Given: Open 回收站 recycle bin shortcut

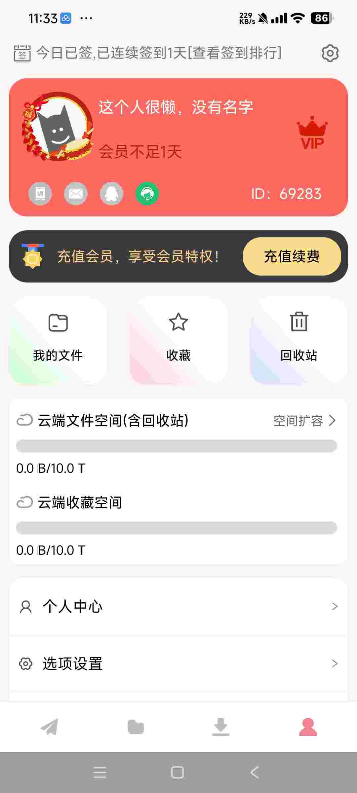Looking at the screenshot, I should point(299,340).
